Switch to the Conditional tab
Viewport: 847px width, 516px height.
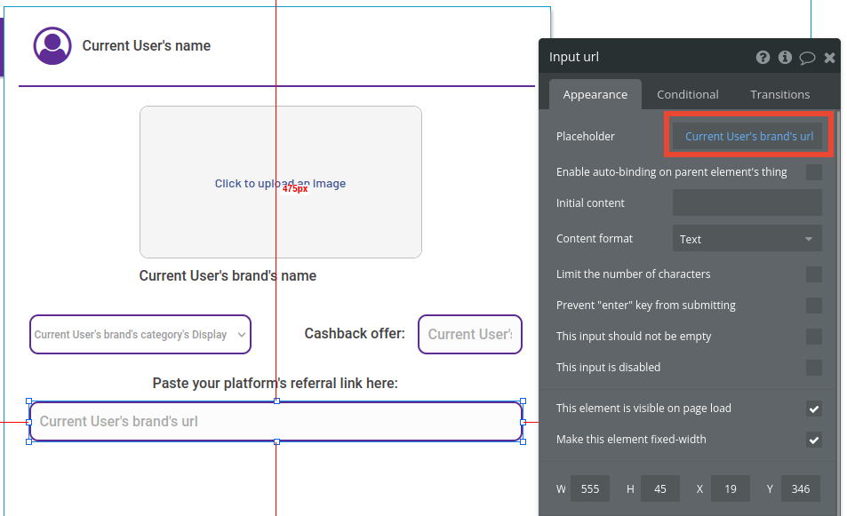[687, 94]
